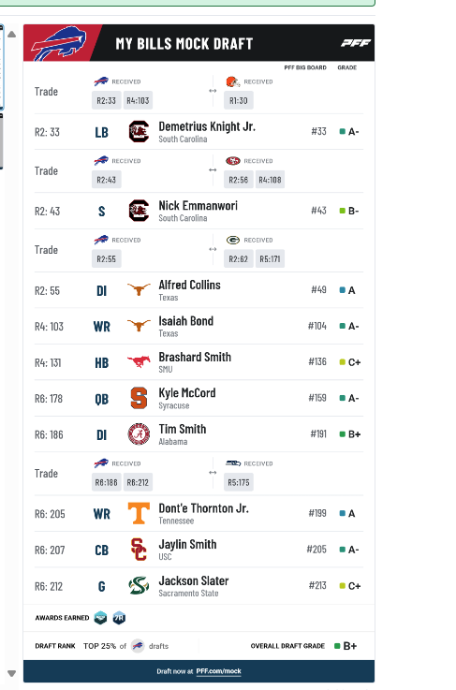
Task: Click the Bills icon in draft rank
Action: [x=138, y=646]
